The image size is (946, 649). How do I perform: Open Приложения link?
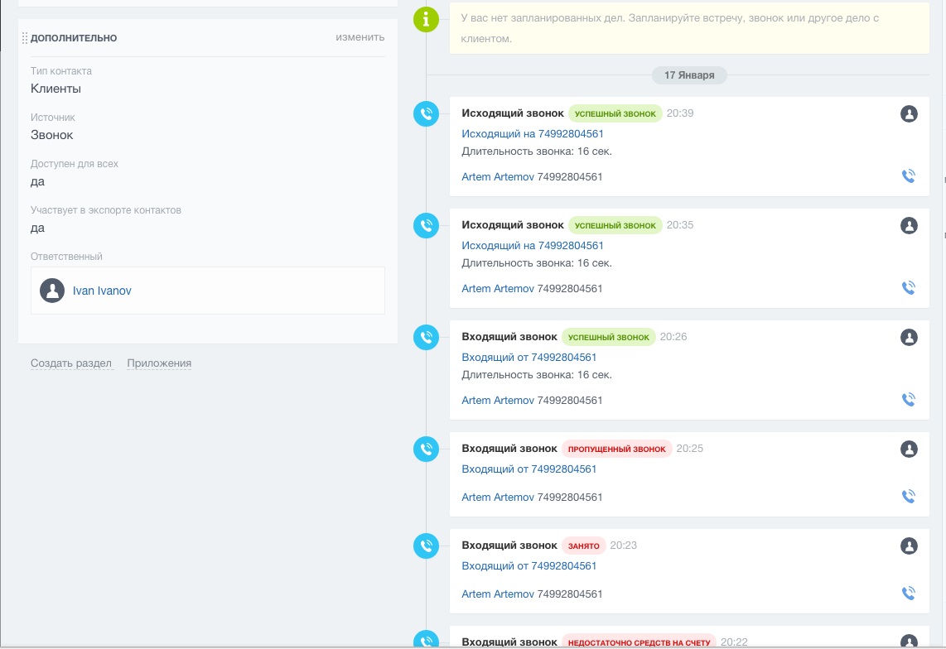click(159, 363)
